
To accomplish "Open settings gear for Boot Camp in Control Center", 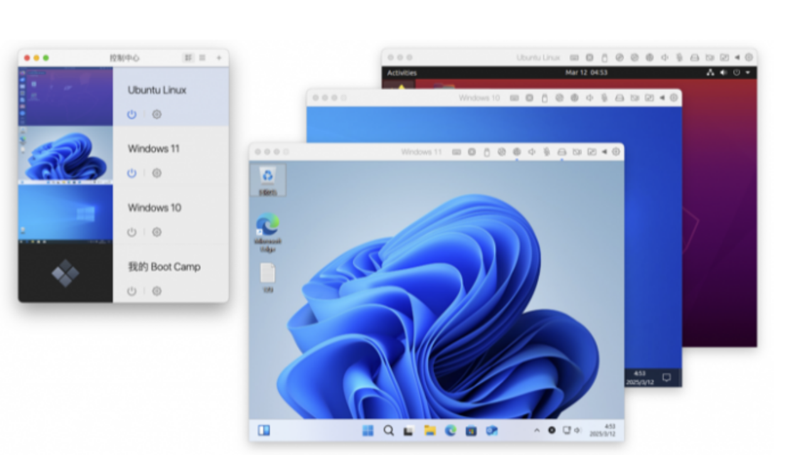I will (157, 291).
